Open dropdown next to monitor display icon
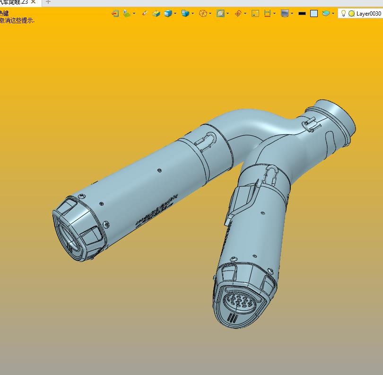 pos(292,14)
